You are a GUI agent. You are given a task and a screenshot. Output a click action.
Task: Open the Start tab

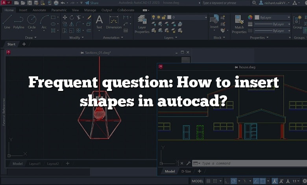pos(11,44)
